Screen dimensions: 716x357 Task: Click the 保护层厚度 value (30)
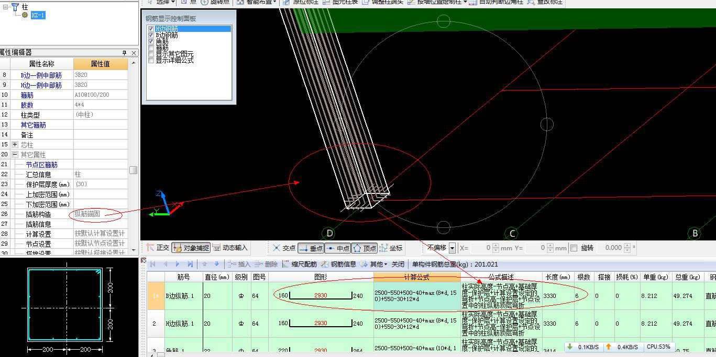[x=101, y=185]
